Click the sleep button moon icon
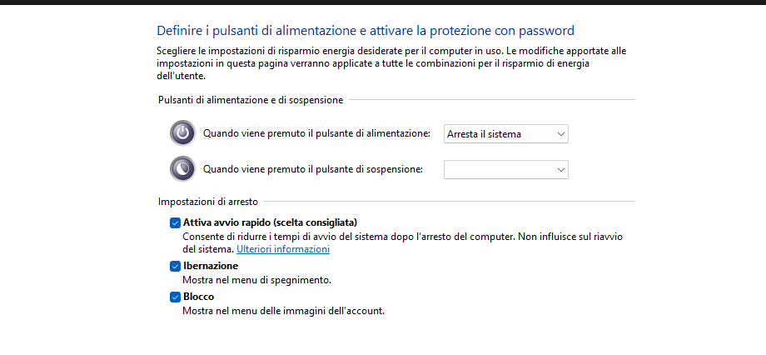The width and height of the screenshot is (766, 355). point(182,169)
